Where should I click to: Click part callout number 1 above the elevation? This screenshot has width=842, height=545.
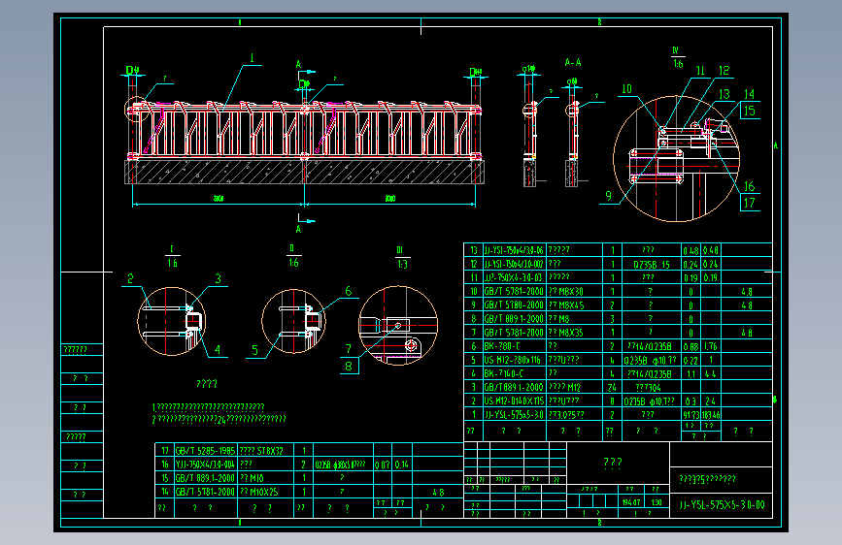pos(252,58)
